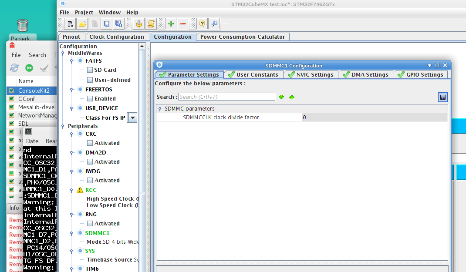Screen dimensions: 466x272
Task: Switch to the Clock Configuration tab
Action: (117, 37)
